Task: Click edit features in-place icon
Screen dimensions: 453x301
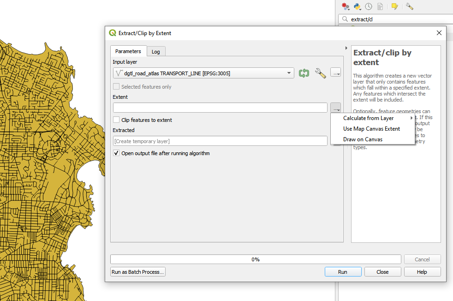Action: click(x=394, y=6)
